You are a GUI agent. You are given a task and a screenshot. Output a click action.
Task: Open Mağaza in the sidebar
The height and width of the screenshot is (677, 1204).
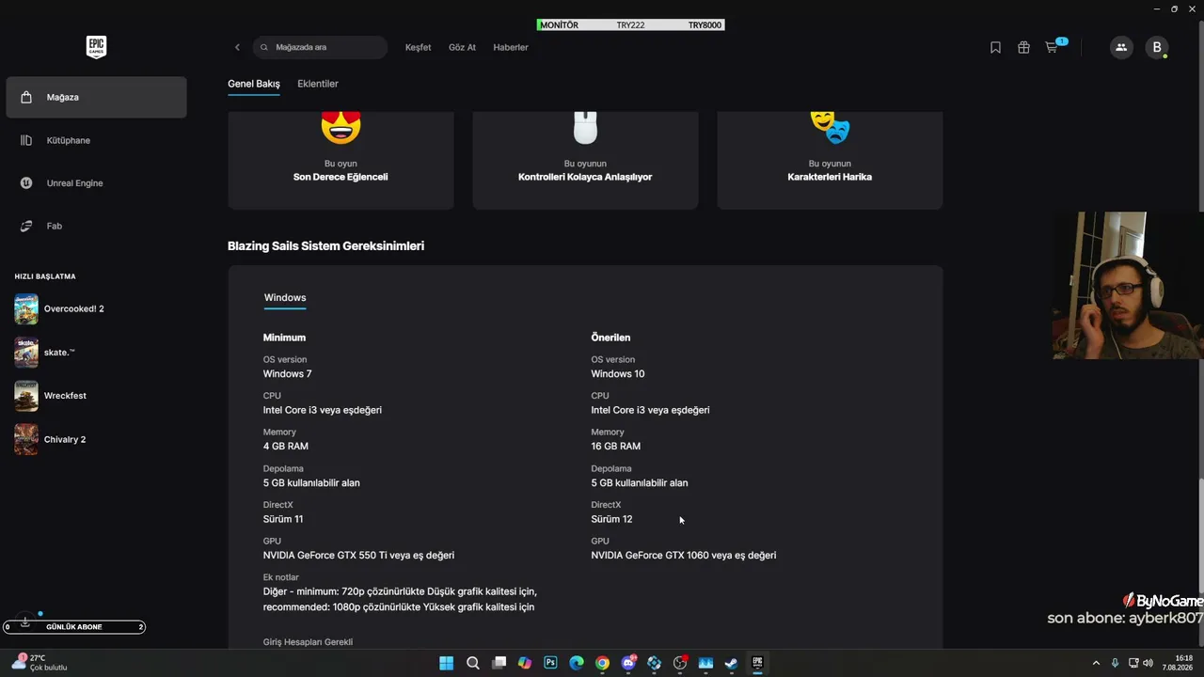tap(96, 97)
